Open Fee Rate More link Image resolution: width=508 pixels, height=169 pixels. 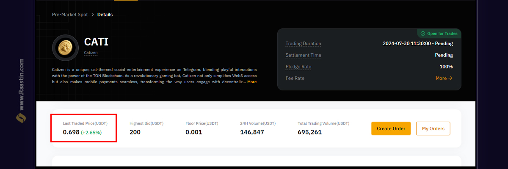(444, 78)
